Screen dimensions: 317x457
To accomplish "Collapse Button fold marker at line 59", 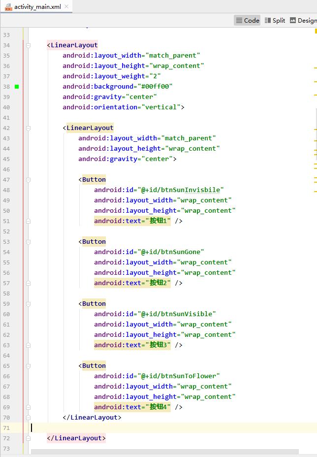I will pyautogui.click(x=28, y=304).
